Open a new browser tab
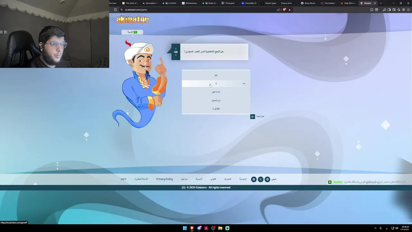This screenshot has height=232, width=412. [381, 3]
